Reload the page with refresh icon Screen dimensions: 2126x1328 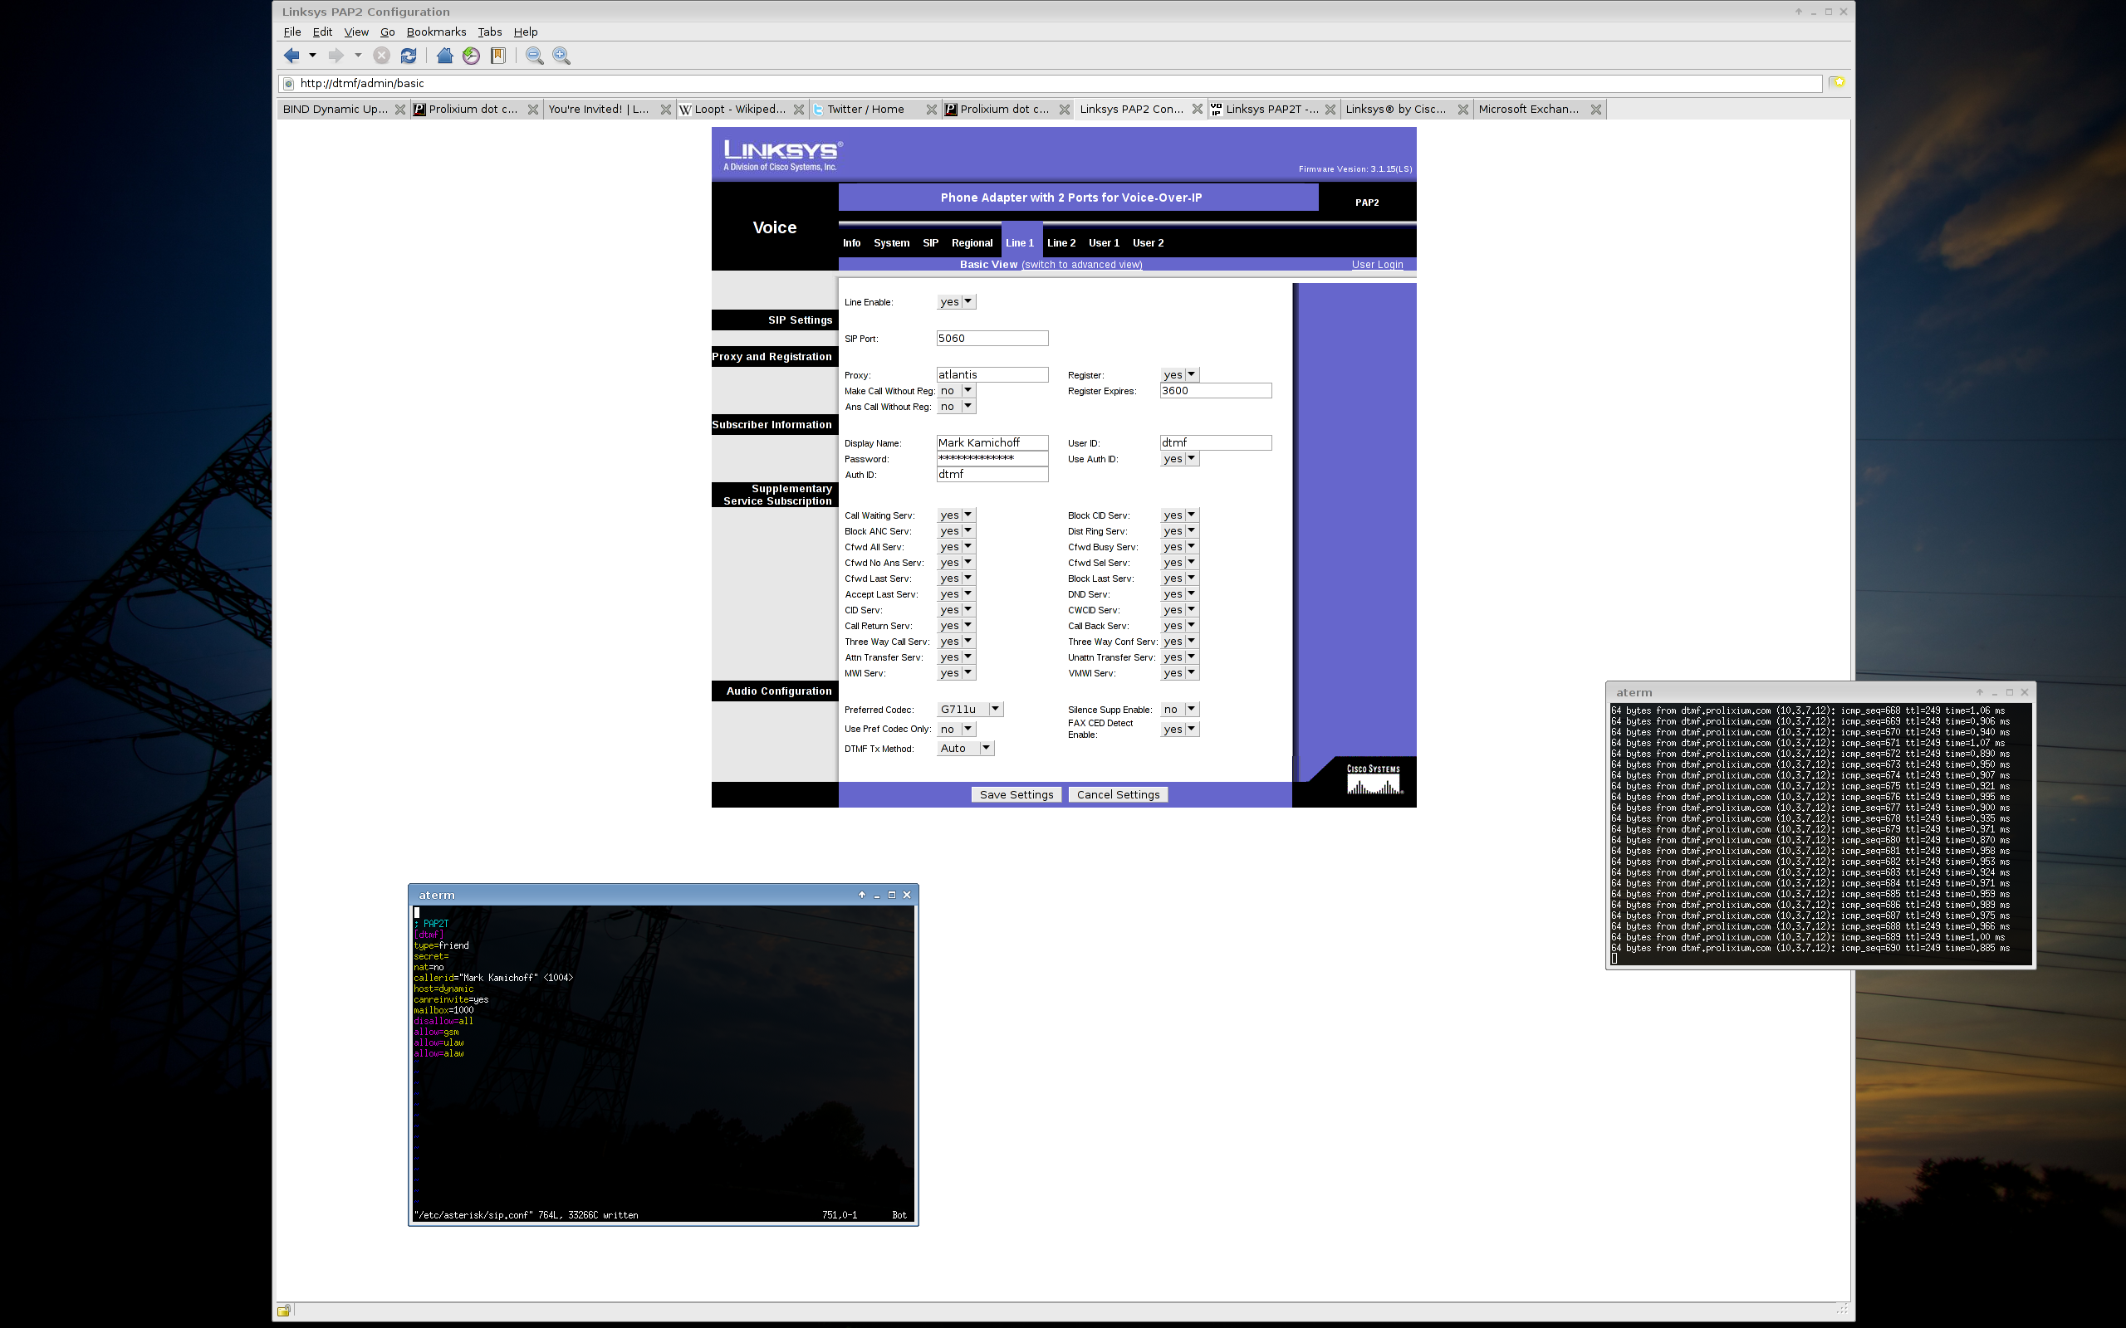[409, 56]
